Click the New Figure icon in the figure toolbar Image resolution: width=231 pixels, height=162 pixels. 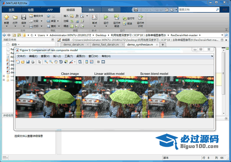[18, 62]
